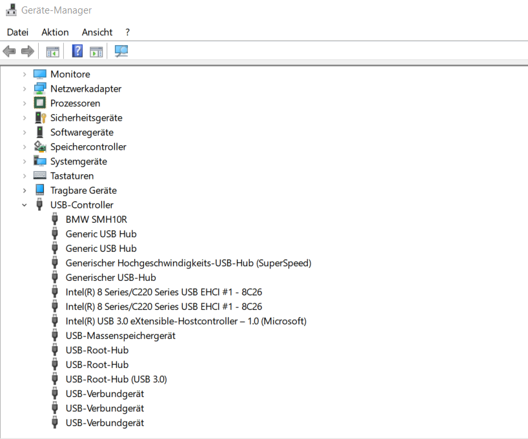Image resolution: width=528 pixels, height=439 pixels.
Task: Click the forward arrow toolbar icon
Action: point(27,51)
